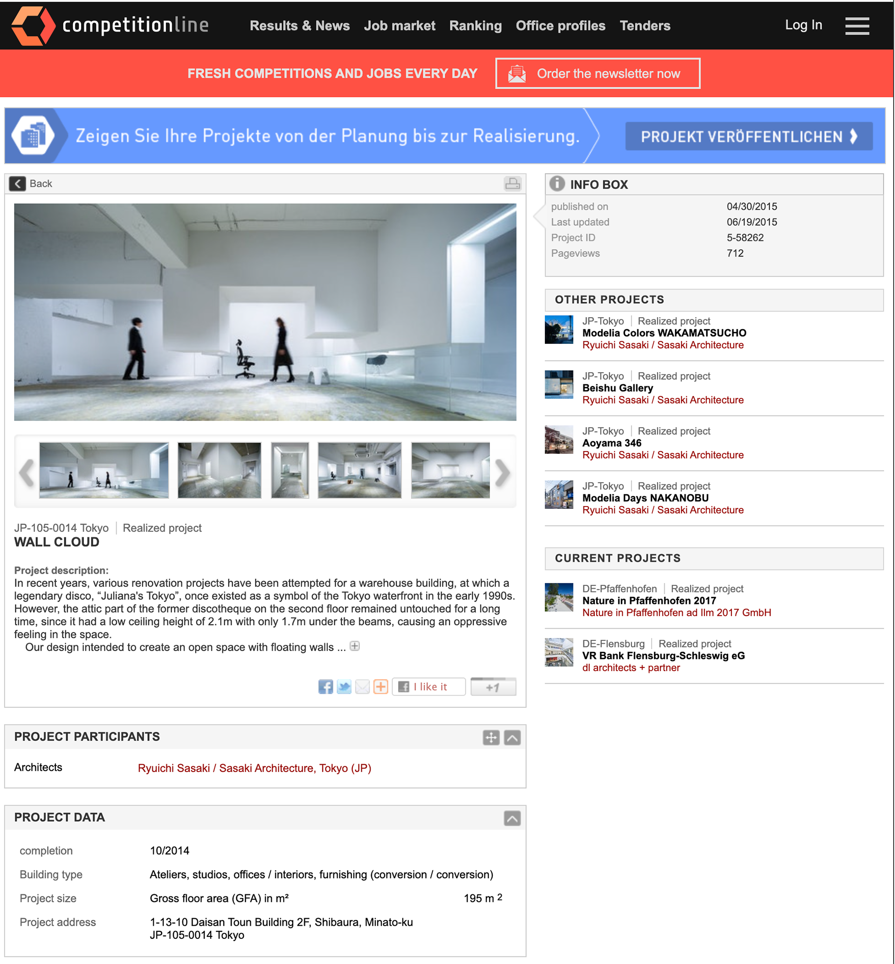Screen dimensions: 895x964
Task: Share project on Facebook icon
Action: pos(325,687)
